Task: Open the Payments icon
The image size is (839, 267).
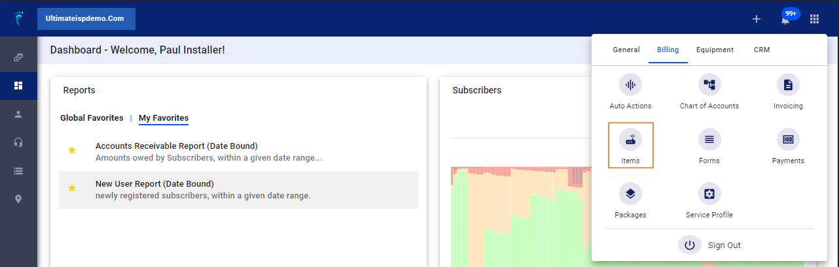Action: click(x=788, y=140)
